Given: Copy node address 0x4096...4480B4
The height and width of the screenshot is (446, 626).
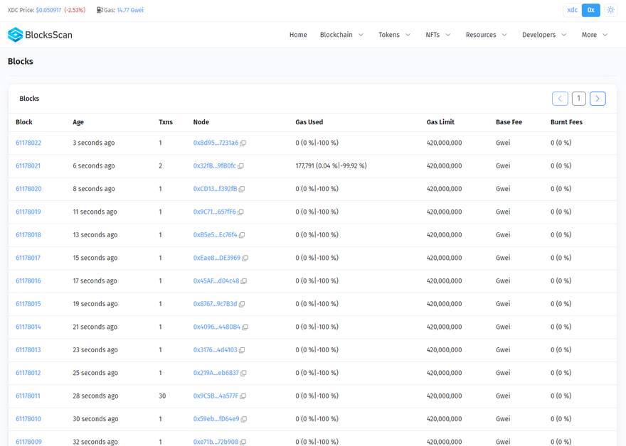Looking at the screenshot, I should pos(245,327).
